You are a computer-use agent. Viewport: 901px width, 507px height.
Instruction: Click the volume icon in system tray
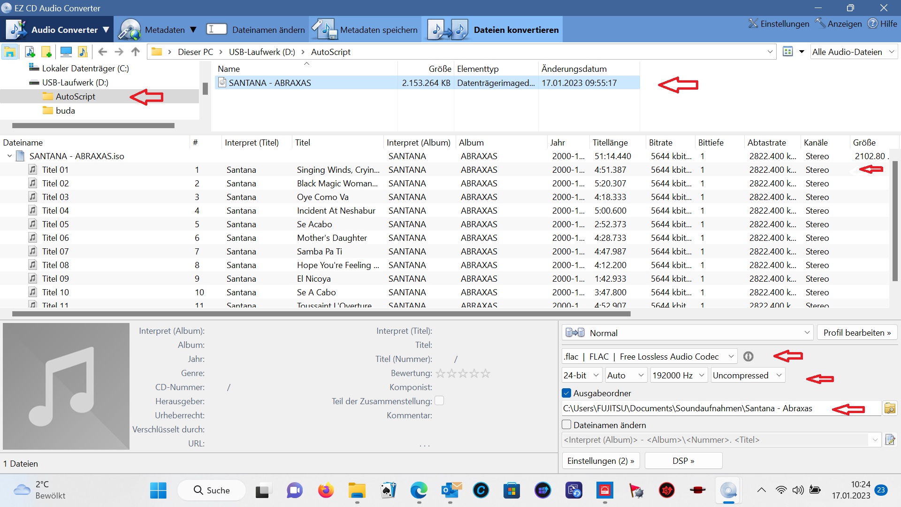[x=797, y=491]
